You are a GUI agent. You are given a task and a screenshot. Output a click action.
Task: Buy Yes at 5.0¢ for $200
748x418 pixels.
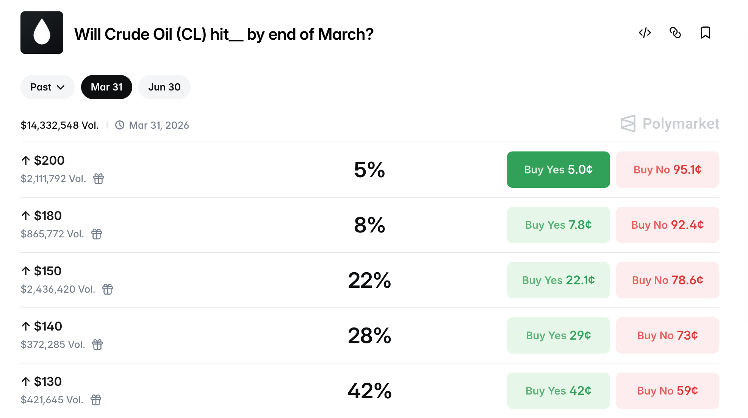coord(558,170)
